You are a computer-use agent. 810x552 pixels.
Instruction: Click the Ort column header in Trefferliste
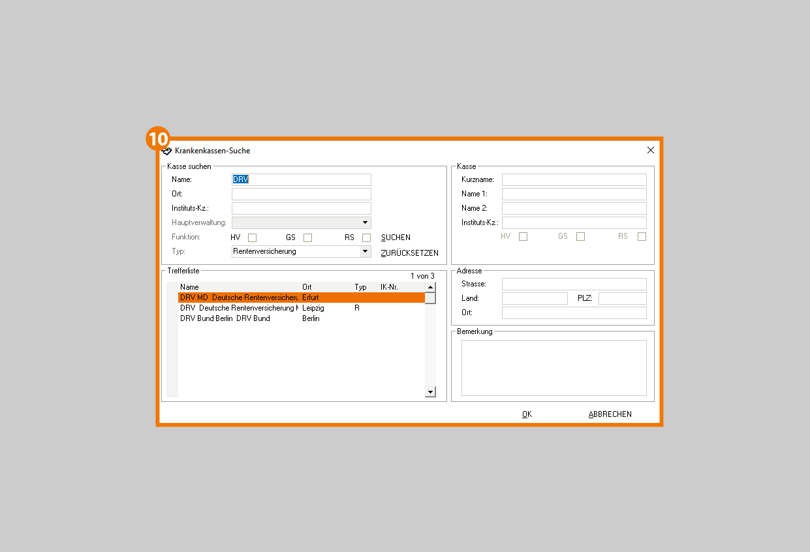(307, 287)
